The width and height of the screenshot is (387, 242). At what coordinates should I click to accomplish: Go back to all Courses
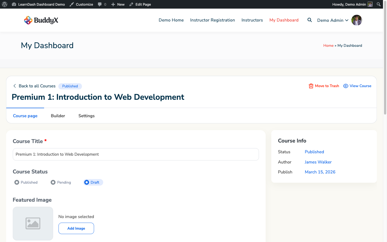pos(34,86)
